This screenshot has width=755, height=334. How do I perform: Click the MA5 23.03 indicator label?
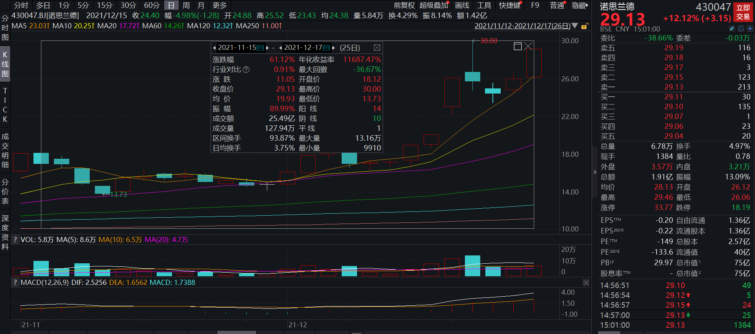click(x=31, y=26)
